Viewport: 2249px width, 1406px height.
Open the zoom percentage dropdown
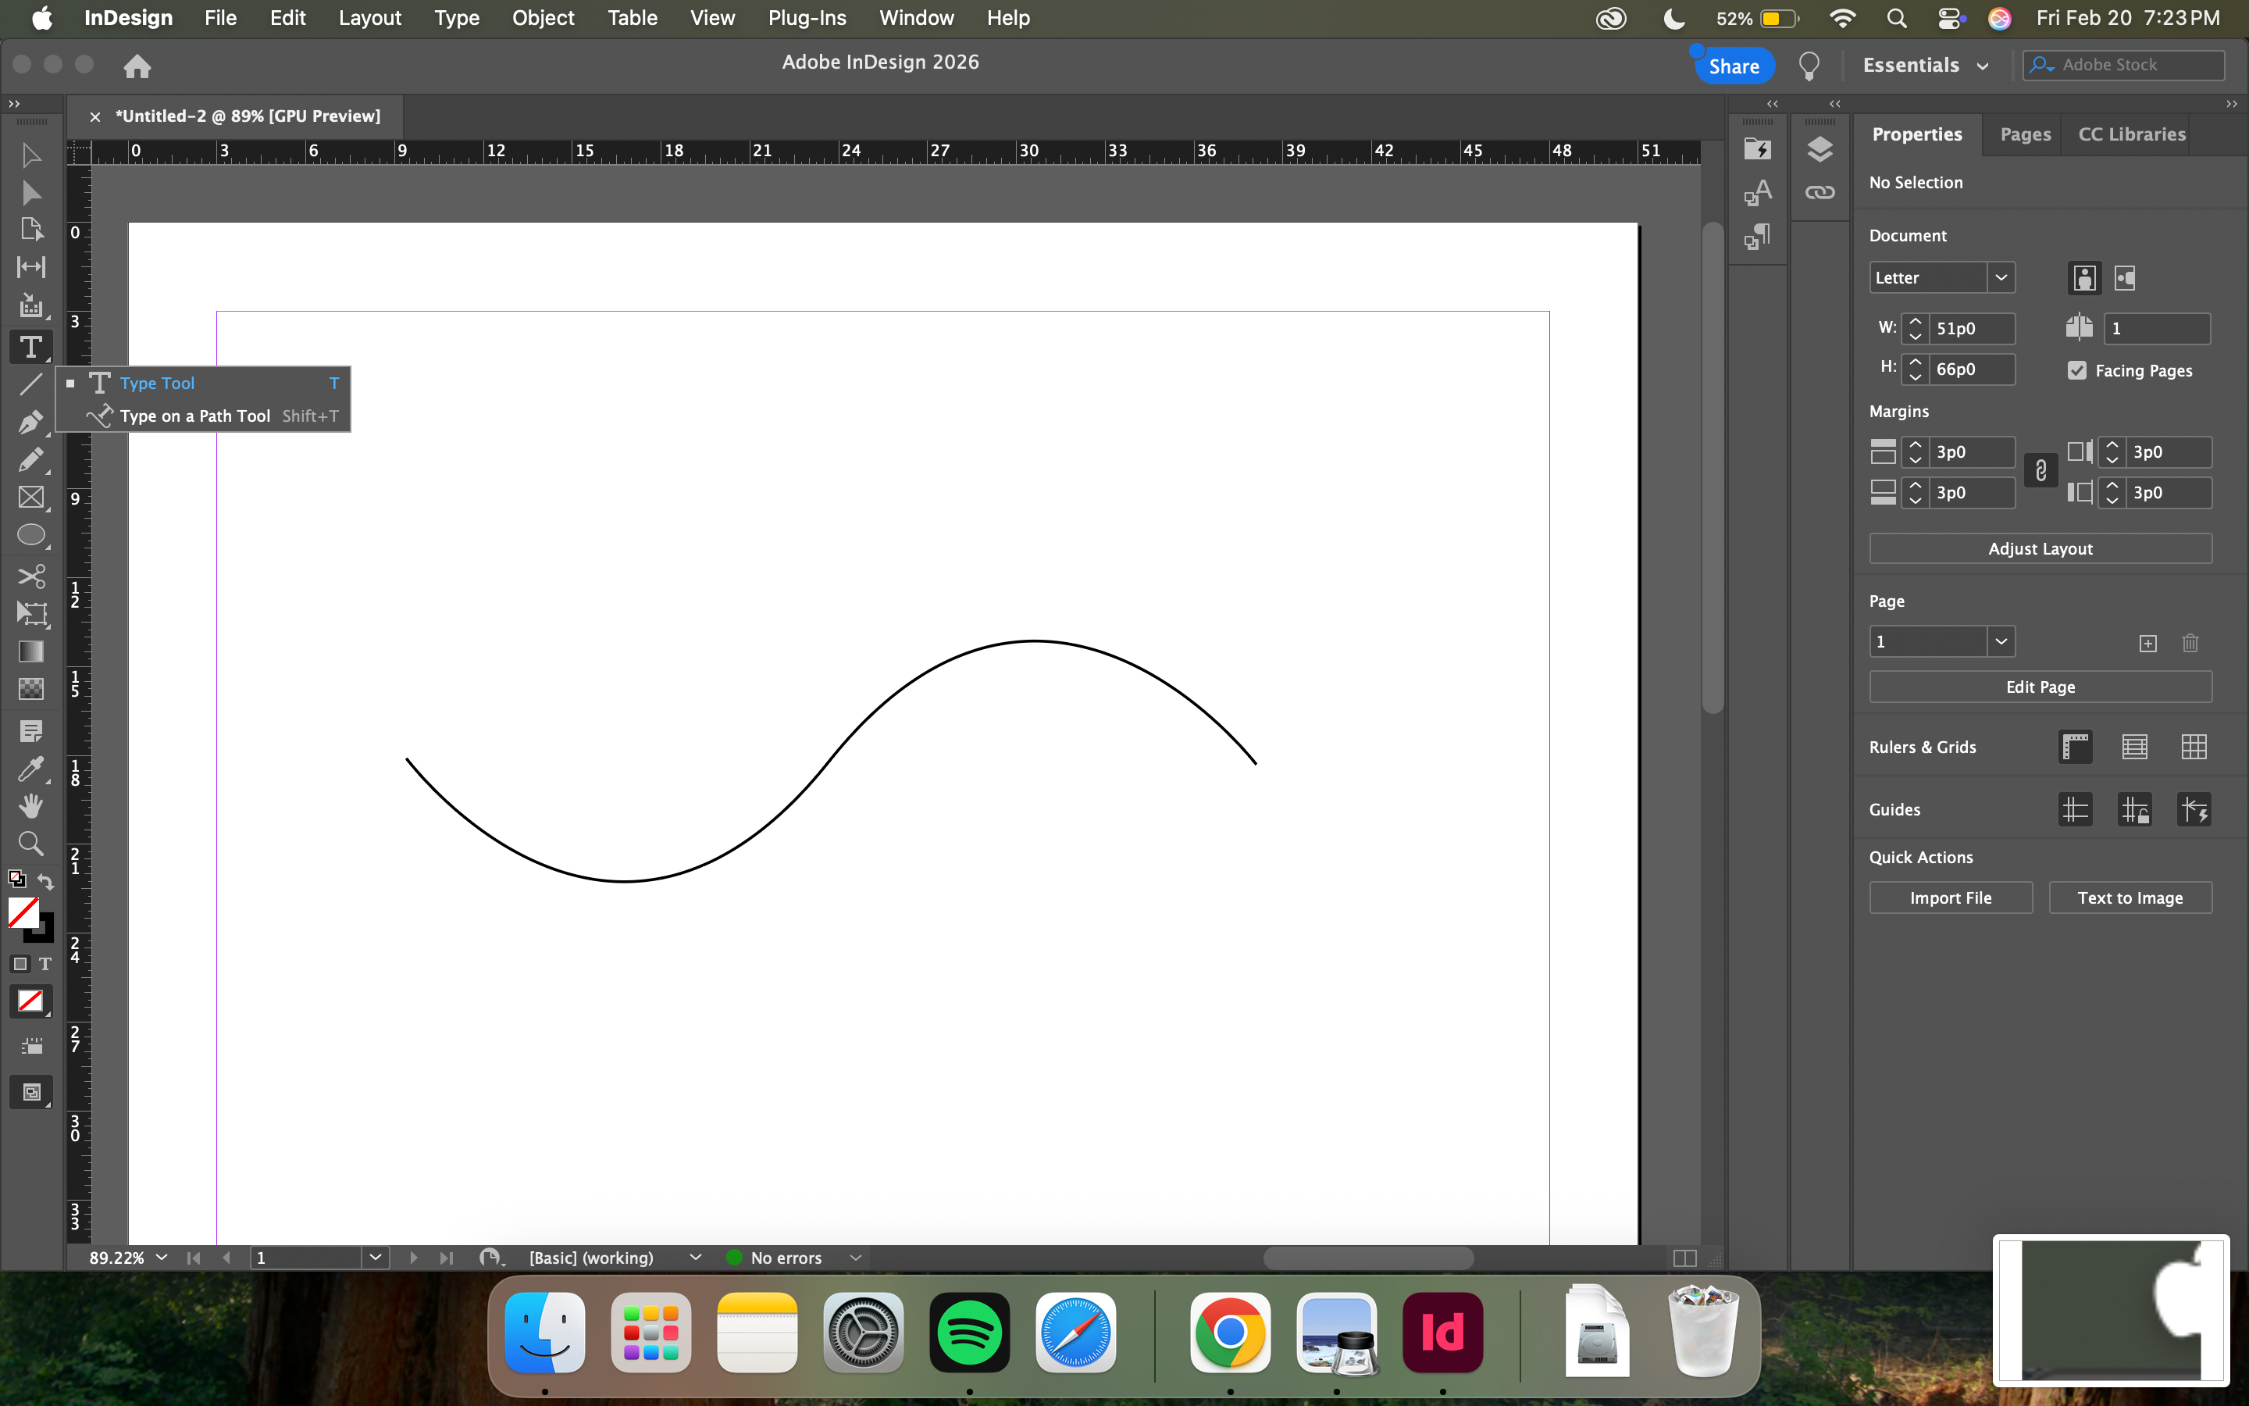162,1258
